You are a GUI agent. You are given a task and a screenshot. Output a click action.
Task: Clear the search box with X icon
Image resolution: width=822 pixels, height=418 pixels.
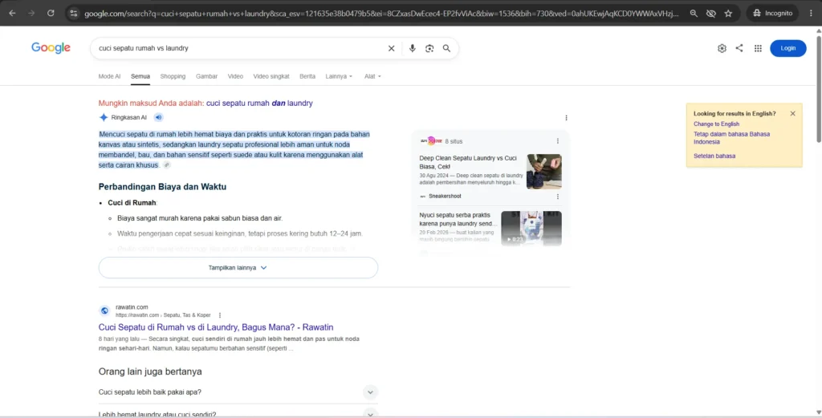click(391, 48)
